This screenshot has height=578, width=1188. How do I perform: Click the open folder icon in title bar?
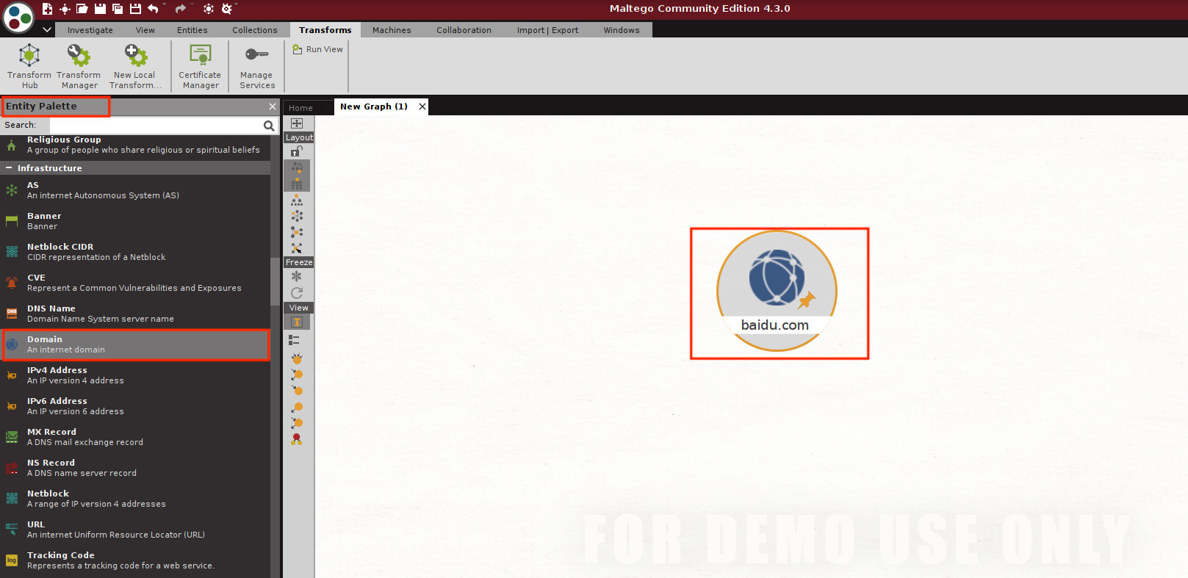(82, 9)
